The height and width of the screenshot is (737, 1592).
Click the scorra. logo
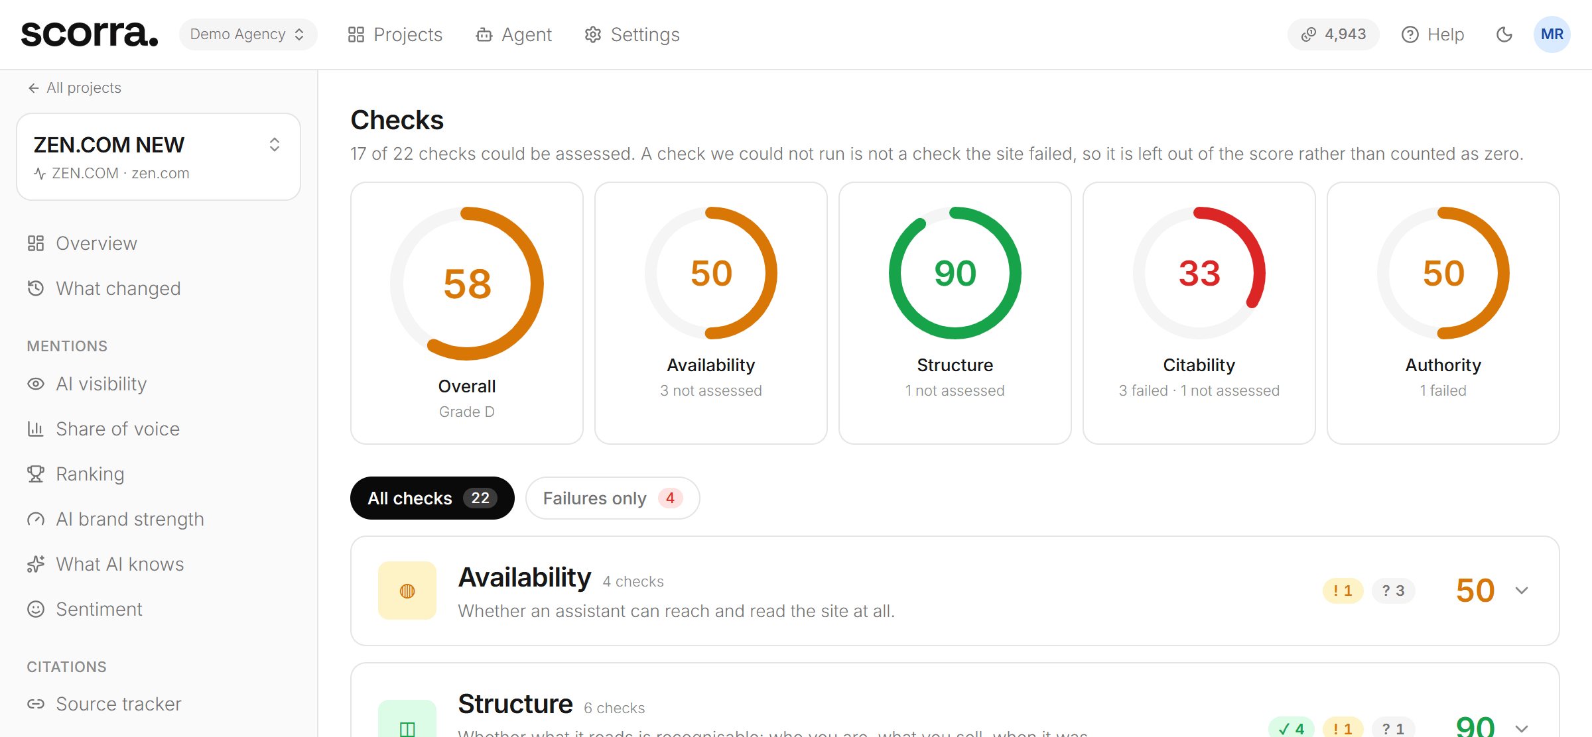click(x=90, y=34)
